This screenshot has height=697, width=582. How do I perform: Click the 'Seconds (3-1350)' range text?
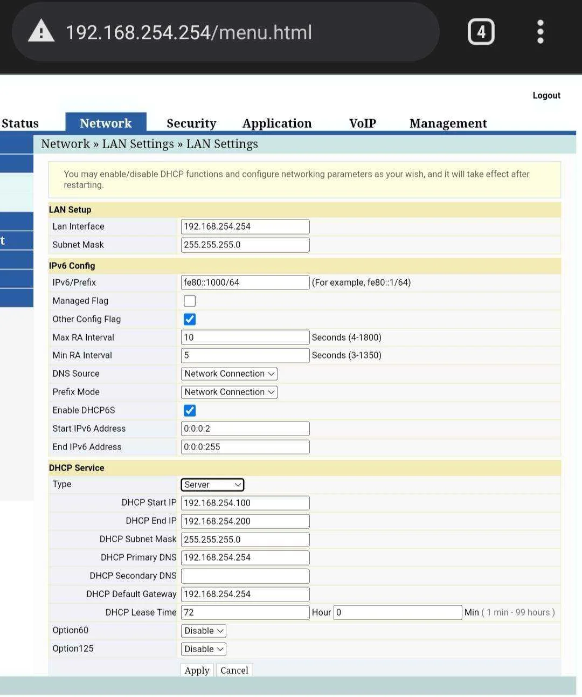pyautogui.click(x=347, y=355)
